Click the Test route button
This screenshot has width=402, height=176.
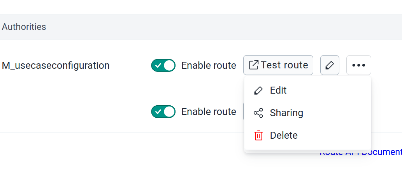[278, 65]
